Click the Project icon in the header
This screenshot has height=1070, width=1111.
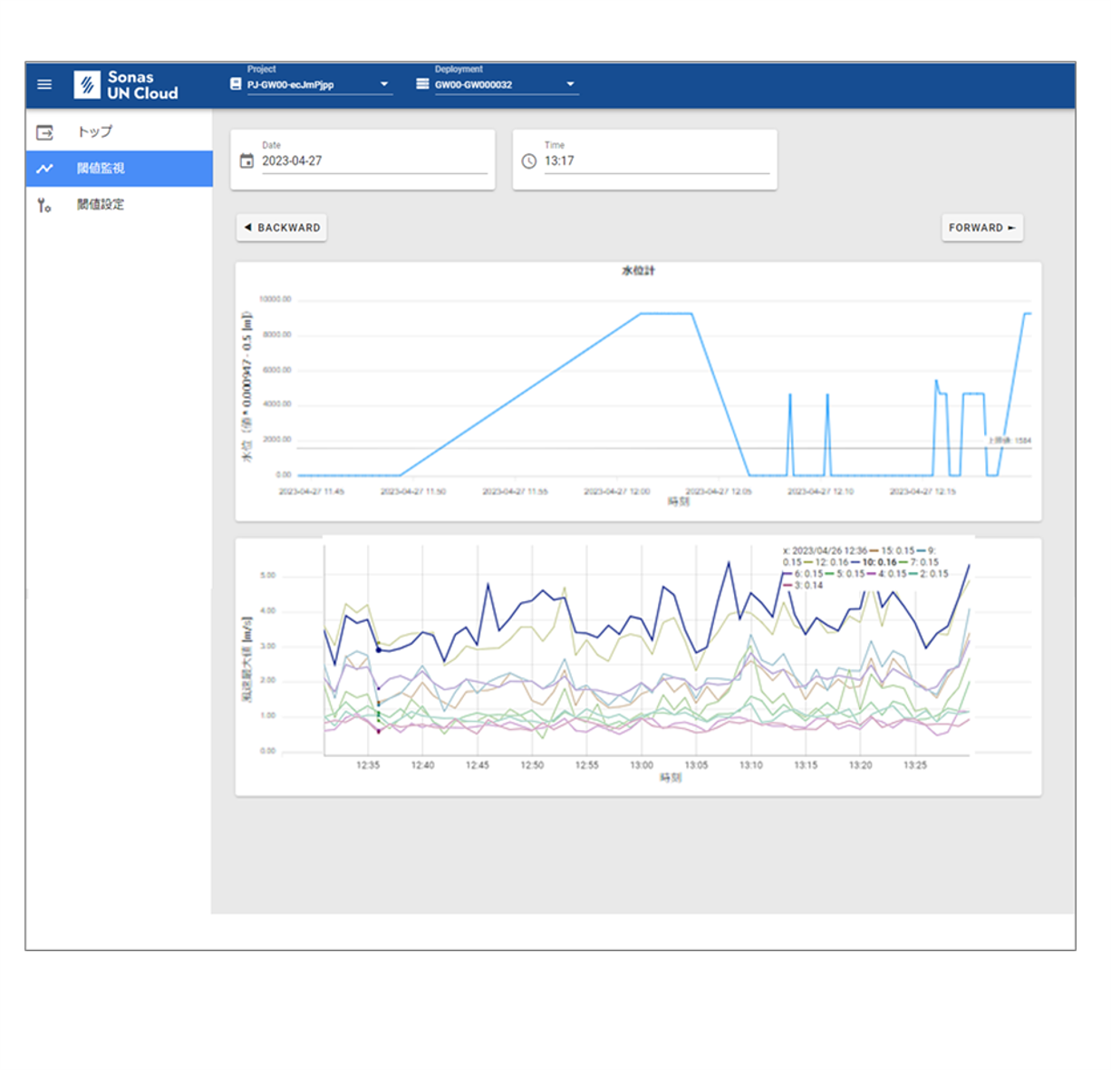[x=236, y=84]
